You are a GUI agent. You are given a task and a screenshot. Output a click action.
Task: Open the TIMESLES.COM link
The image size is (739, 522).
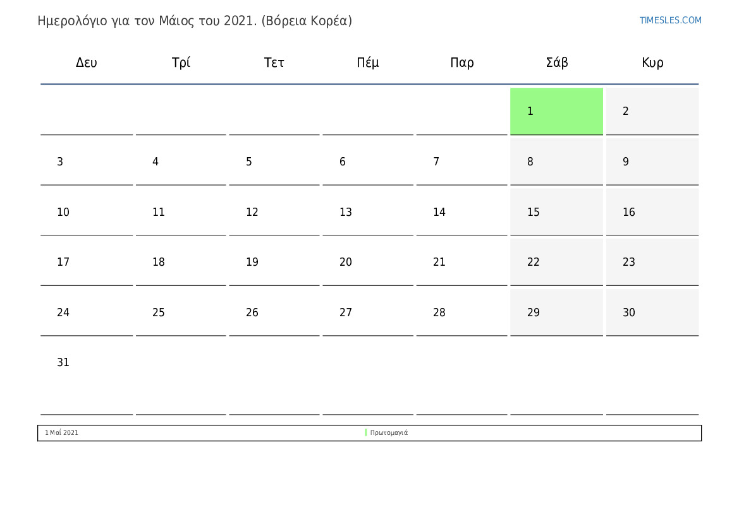(670, 20)
